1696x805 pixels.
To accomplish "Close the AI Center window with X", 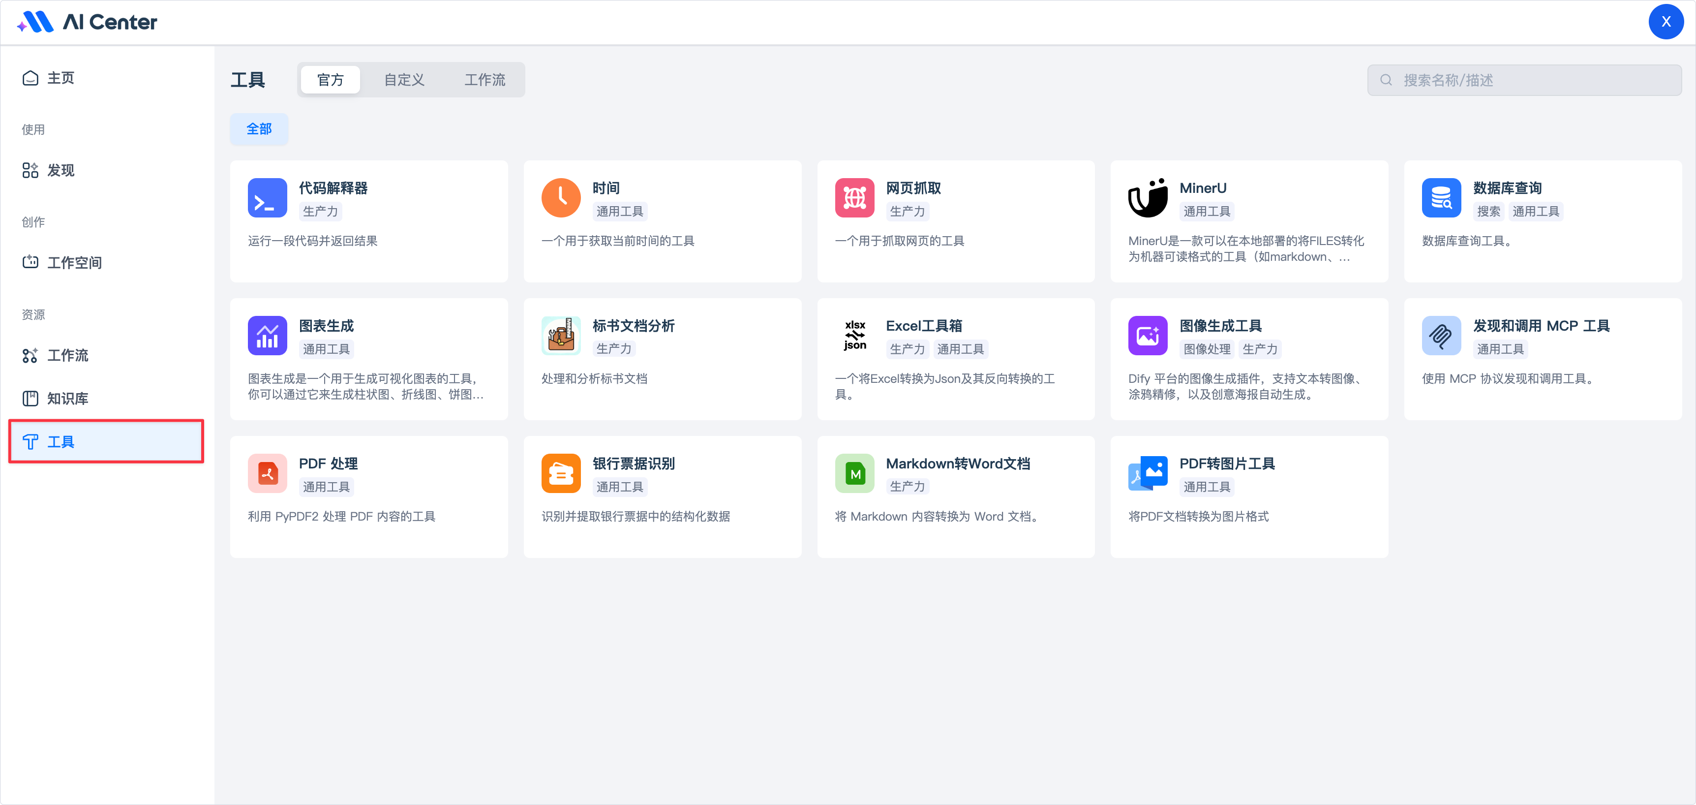I will tap(1665, 22).
